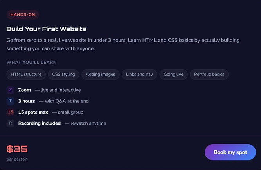Click the Book my spot button
The image size is (261, 170).
click(230, 152)
